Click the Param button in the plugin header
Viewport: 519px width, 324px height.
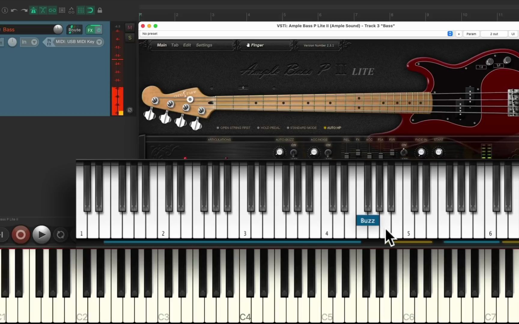click(x=471, y=34)
